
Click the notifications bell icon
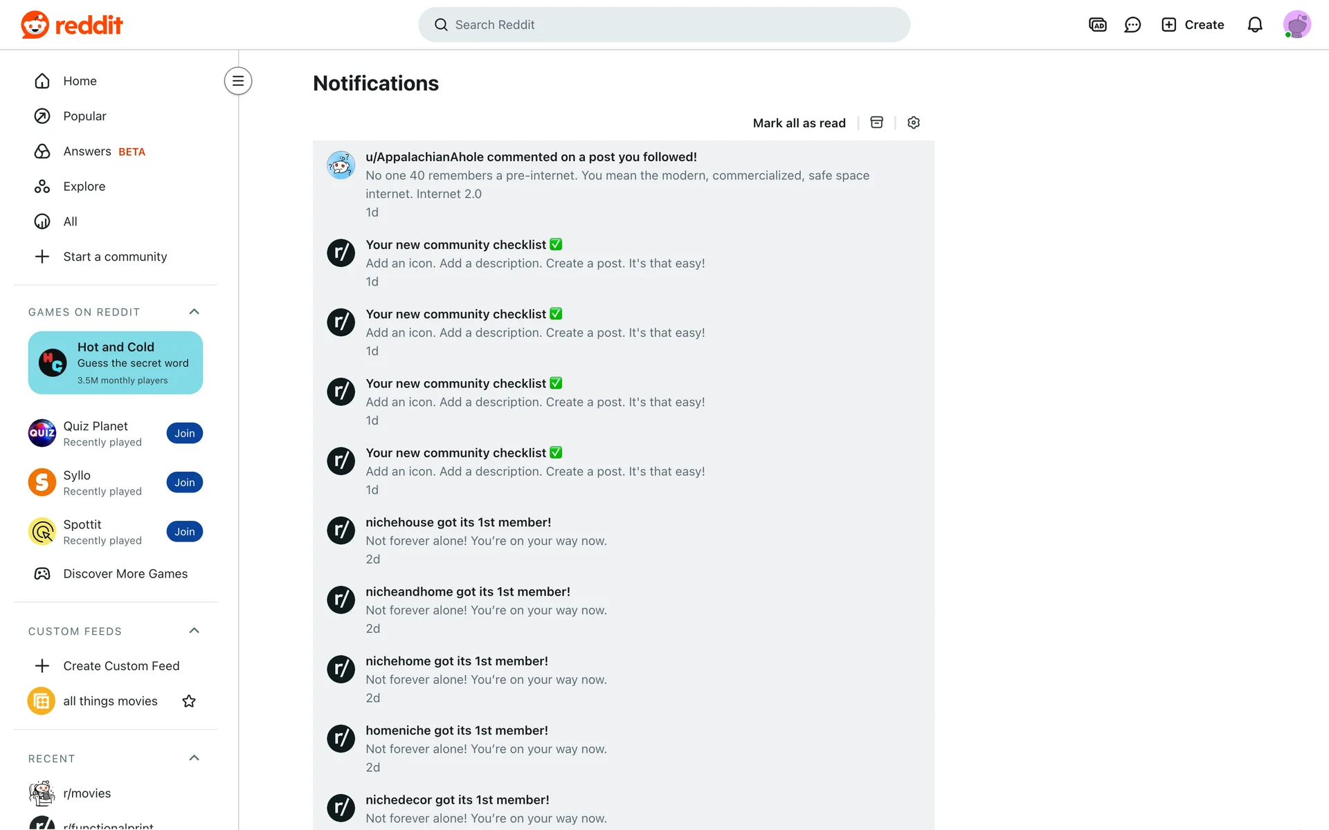1254,25
